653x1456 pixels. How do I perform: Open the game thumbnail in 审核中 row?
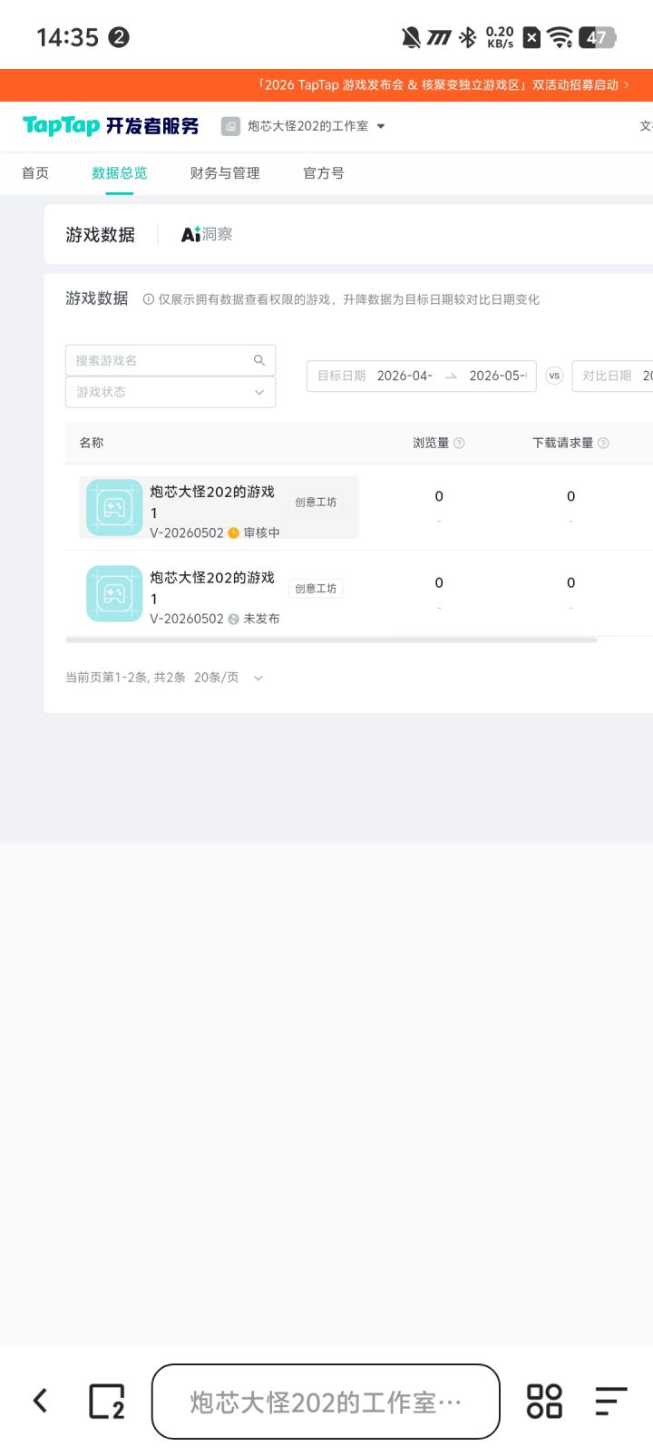[114, 508]
